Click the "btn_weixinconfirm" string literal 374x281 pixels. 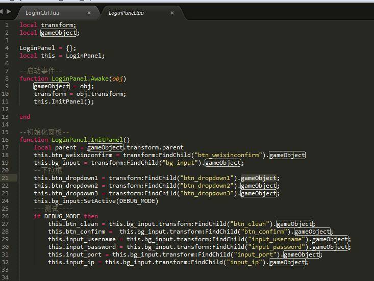click(x=229, y=155)
